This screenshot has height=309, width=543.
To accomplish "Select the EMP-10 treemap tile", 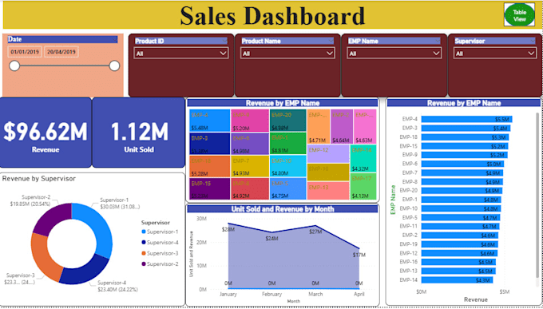I will point(287,166).
